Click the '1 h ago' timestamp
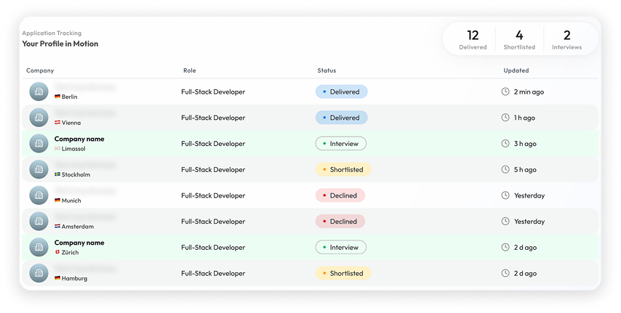The image size is (621, 313). coord(524,118)
